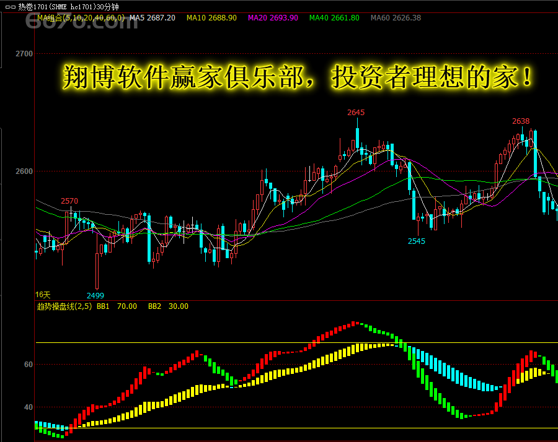Click the 2499 low price marker
This screenshot has width=558, height=442.
point(95,296)
